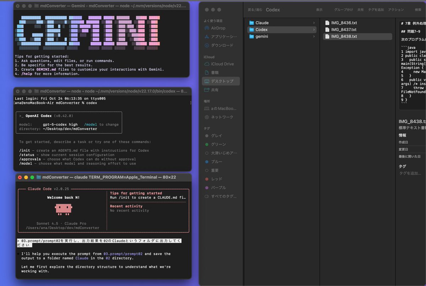Click the 作成日 label in preview pane
Viewport: 426px width, 286px height.
coord(403,142)
